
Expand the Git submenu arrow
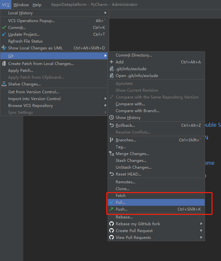[x=105, y=56]
